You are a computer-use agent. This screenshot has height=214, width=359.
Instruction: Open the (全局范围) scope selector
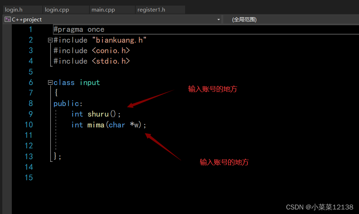pyautogui.click(x=244, y=19)
